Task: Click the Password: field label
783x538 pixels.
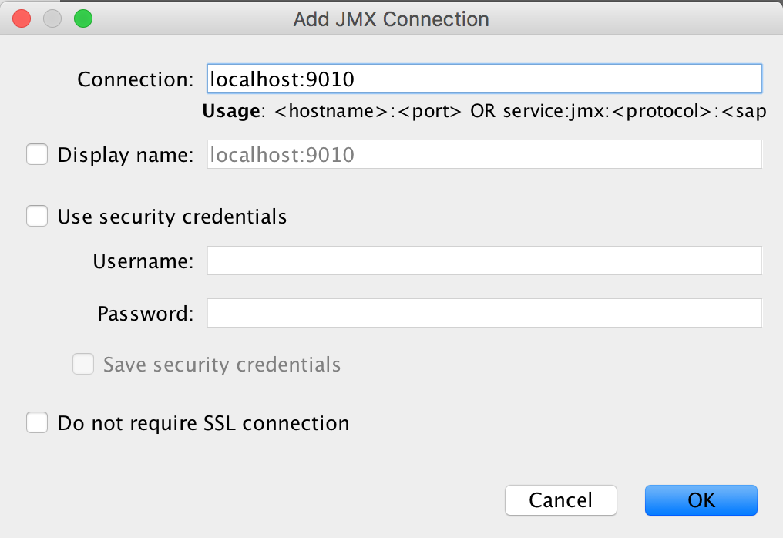Action: (146, 314)
